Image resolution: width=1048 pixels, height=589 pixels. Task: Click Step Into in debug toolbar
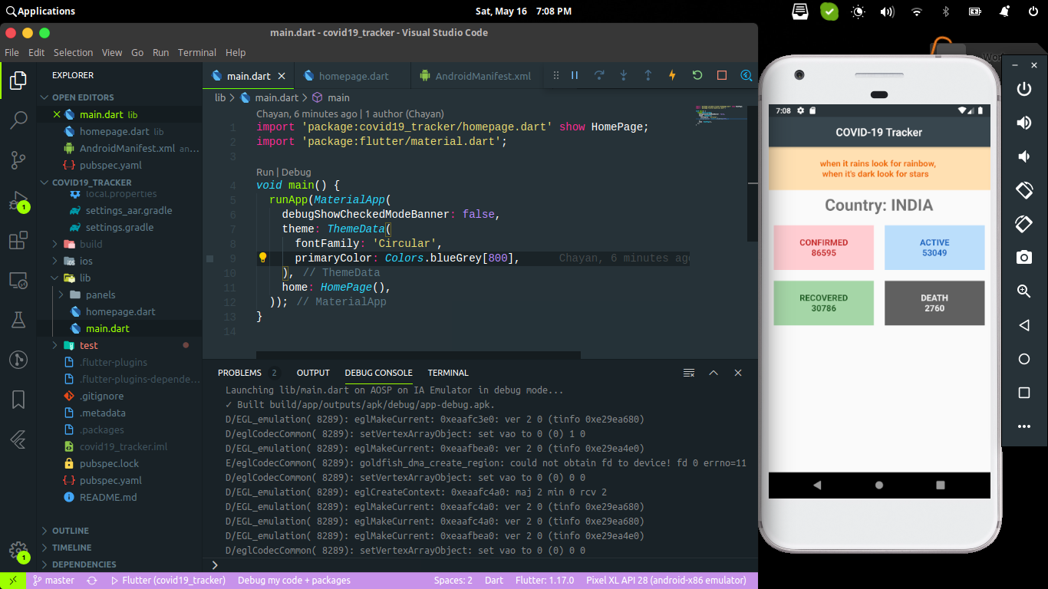(624, 75)
